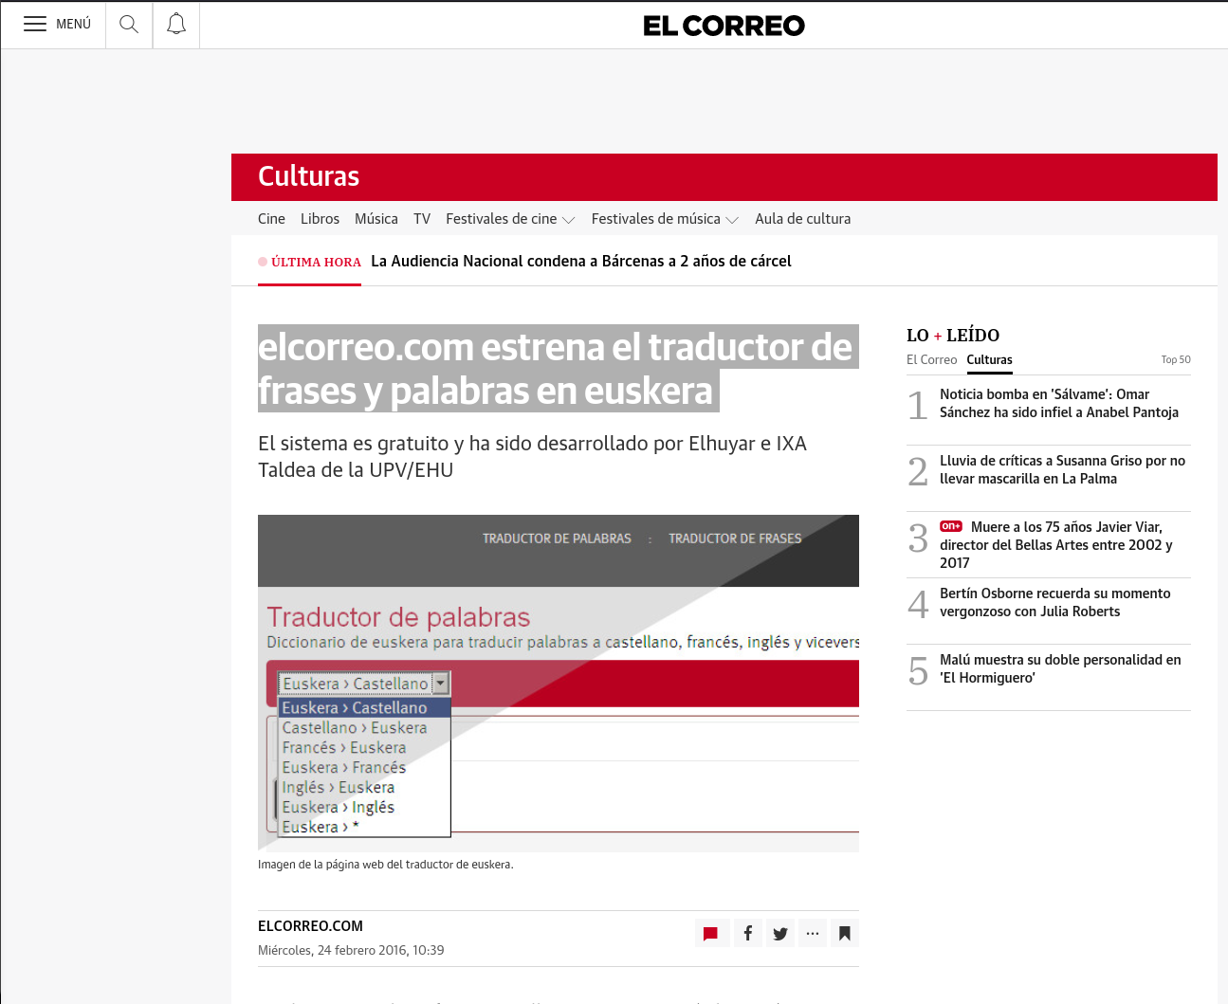Click the article date Miércoles, 24 febrero 2016
This screenshot has height=1004, width=1228.
[x=351, y=950]
